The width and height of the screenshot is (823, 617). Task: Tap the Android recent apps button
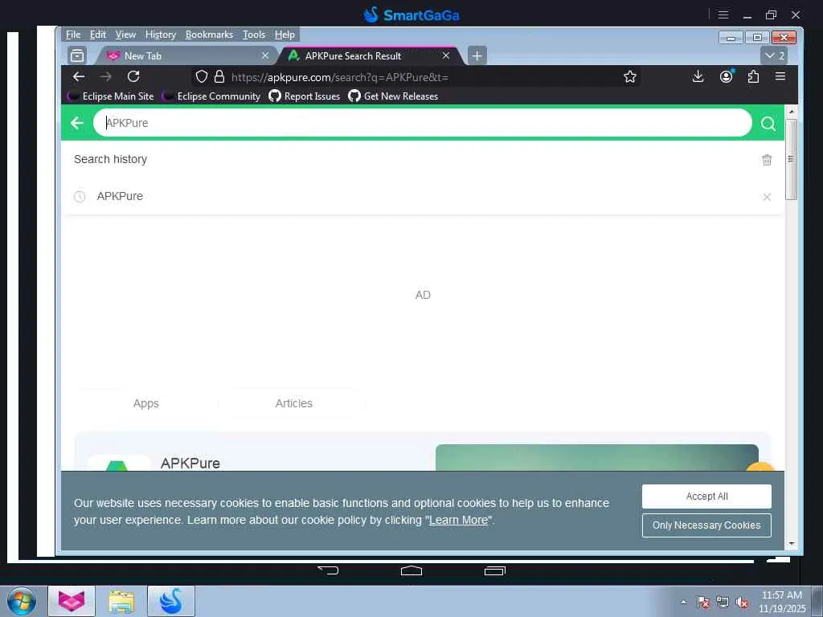(494, 570)
